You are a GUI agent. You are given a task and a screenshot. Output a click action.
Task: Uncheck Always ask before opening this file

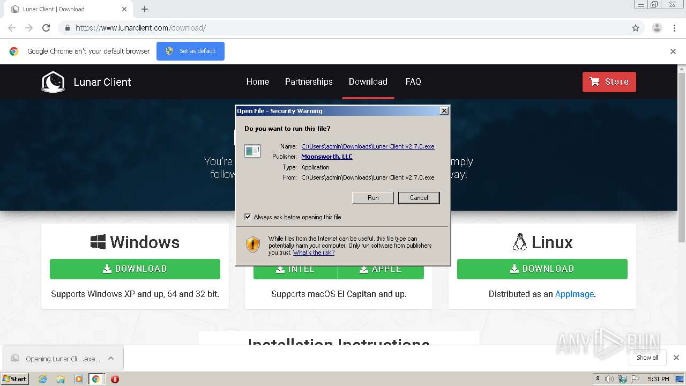click(x=248, y=217)
